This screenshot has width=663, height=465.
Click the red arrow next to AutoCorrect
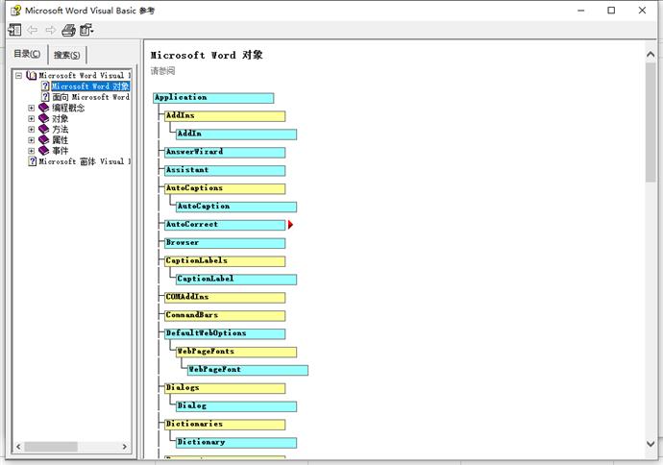[290, 225]
